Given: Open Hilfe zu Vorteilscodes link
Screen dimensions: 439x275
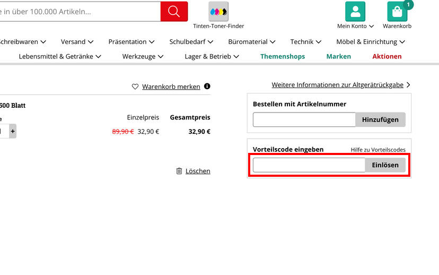Looking at the screenshot, I should (378, 150).
